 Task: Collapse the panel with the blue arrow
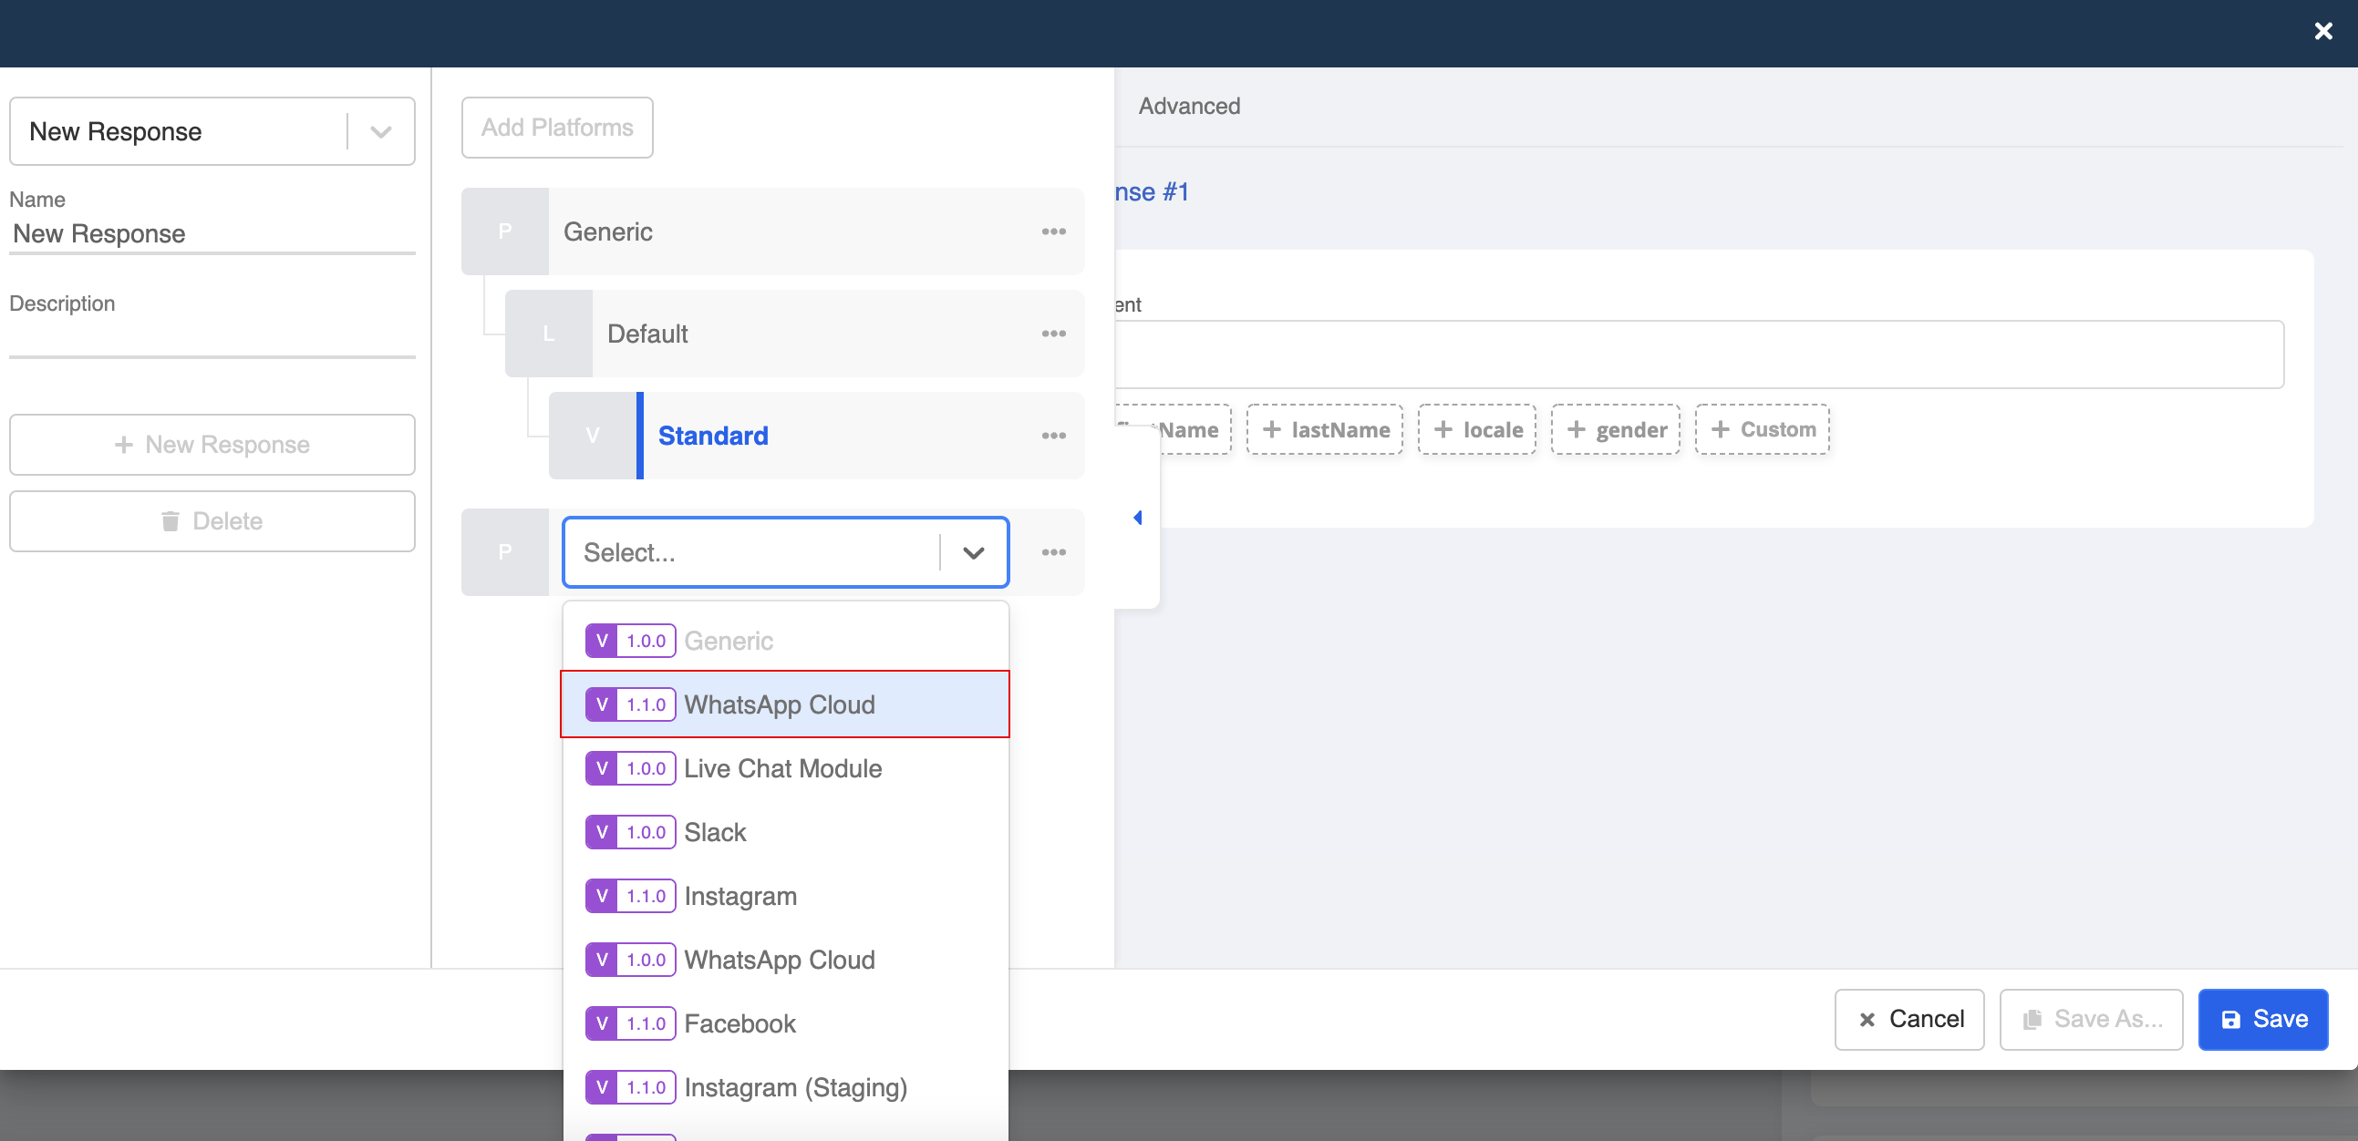pyautogui.click(x=1137, y=518)
